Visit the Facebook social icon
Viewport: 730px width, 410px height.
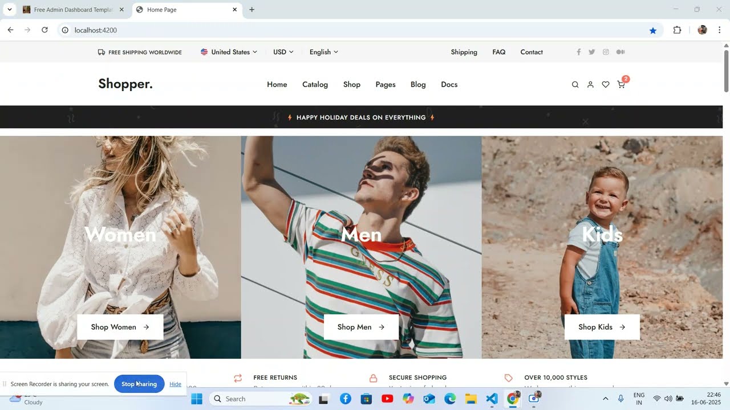(x=578, y=52)
